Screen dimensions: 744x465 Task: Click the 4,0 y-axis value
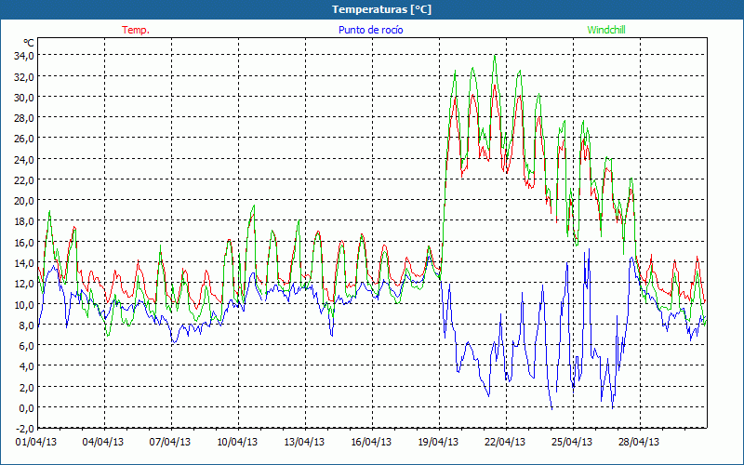coord(27,366)
